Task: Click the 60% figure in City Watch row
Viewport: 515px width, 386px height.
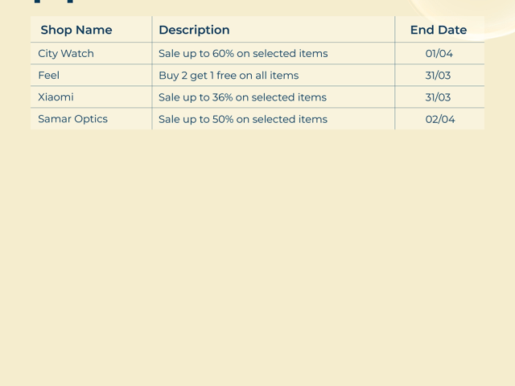Action: [223, 54]
